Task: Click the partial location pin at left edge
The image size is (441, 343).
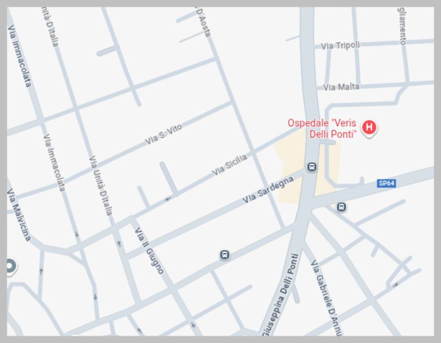Action: point(11,266)
